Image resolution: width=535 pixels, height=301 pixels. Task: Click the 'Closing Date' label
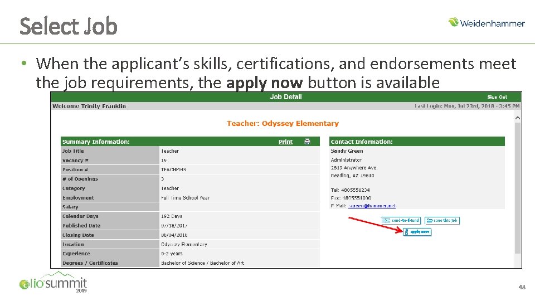78,235
